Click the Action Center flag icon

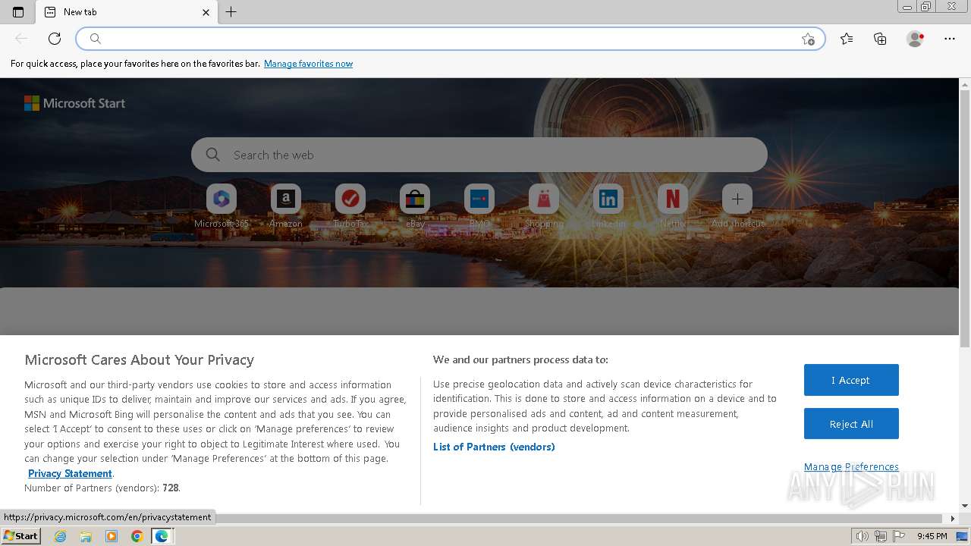pyautogui.click(x=899, y=536)
